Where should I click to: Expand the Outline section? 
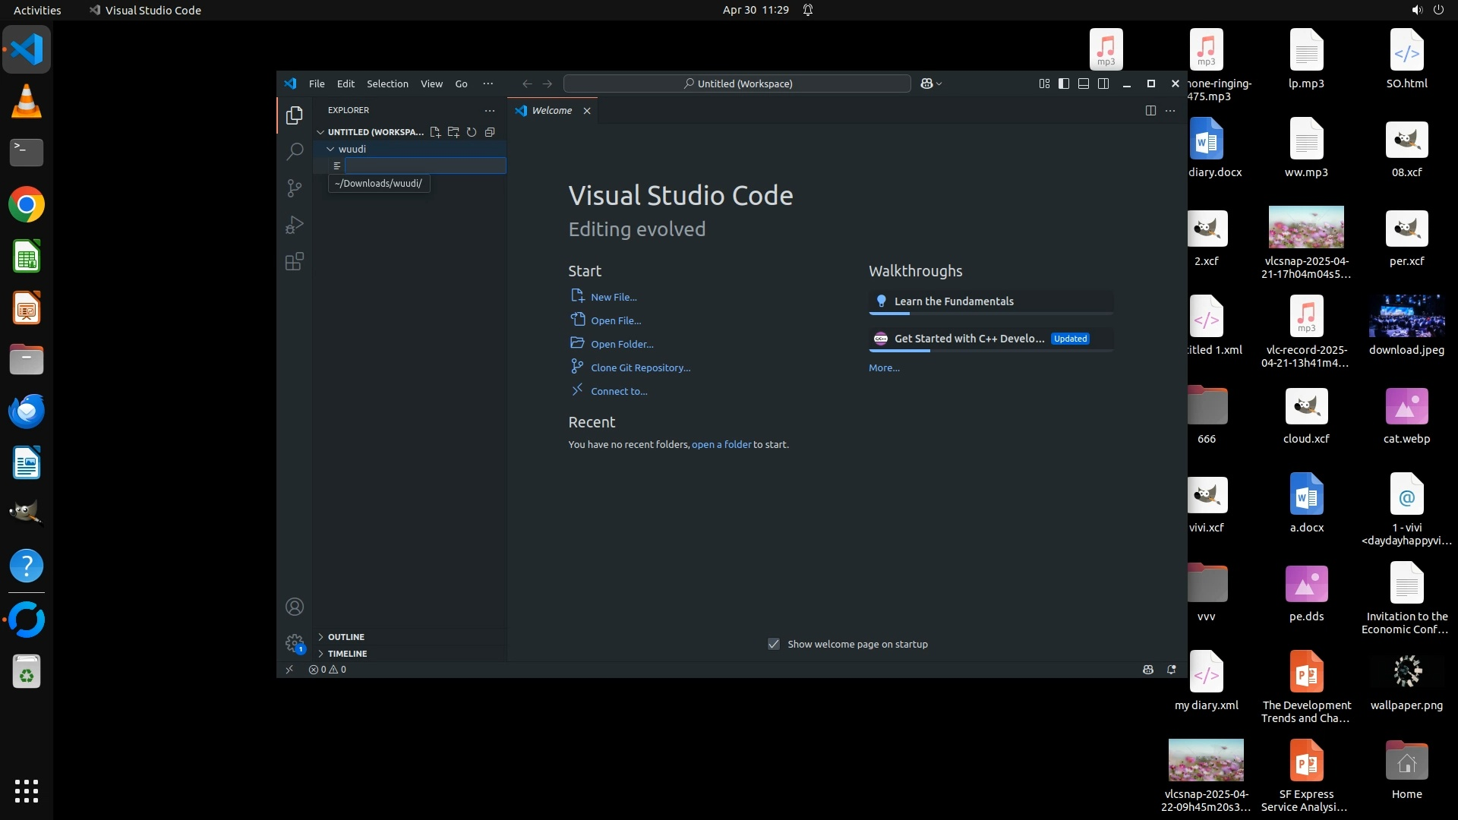click(x=346, y=637)
